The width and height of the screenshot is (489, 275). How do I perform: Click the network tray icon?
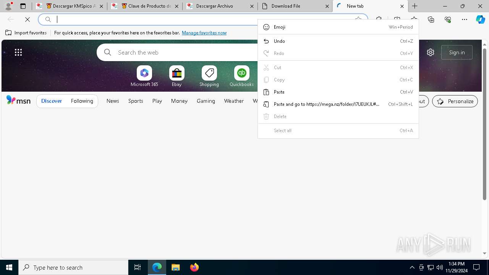[431, 267]
